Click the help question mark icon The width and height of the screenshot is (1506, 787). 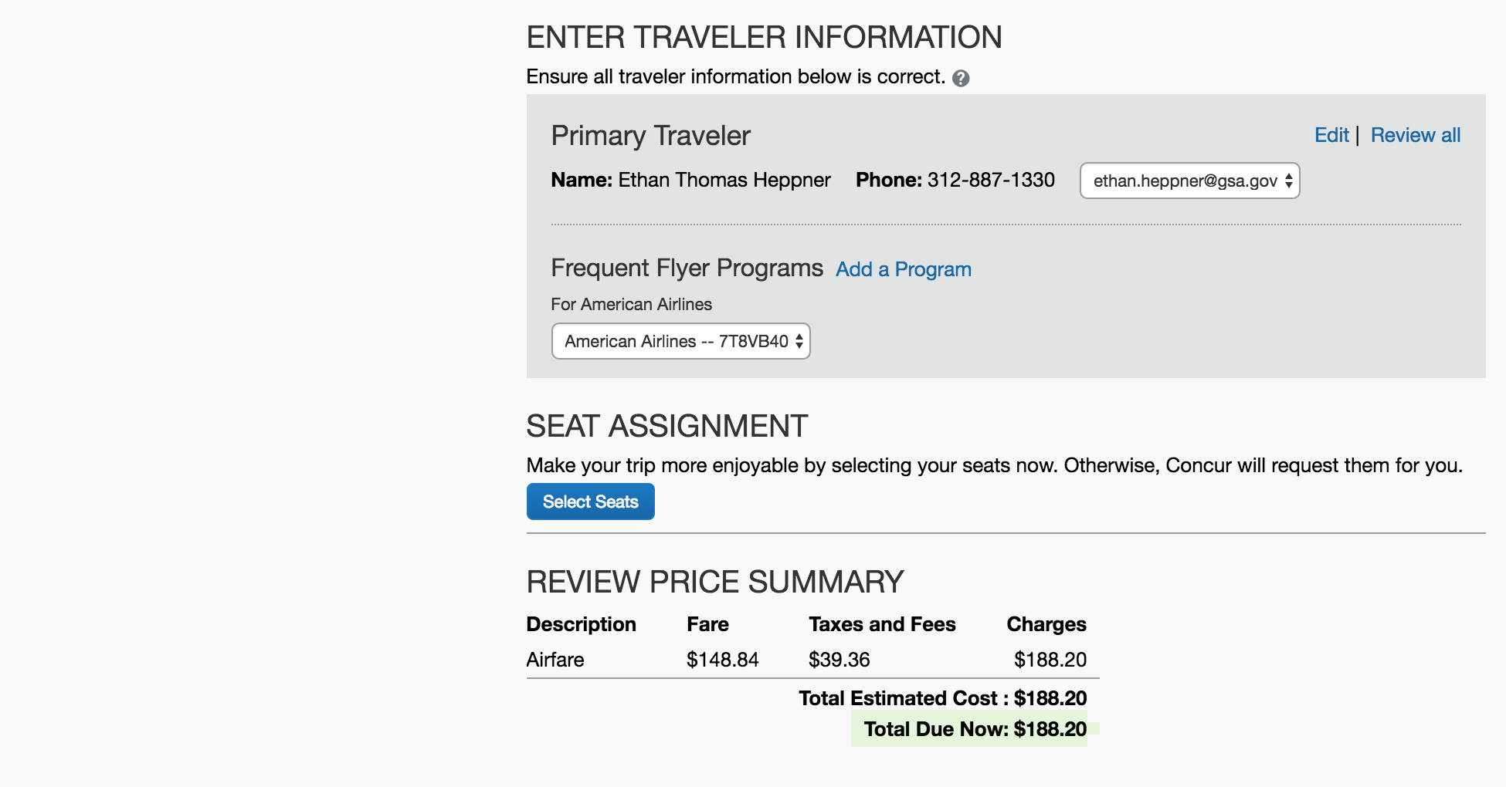click(x=961, y=78)
